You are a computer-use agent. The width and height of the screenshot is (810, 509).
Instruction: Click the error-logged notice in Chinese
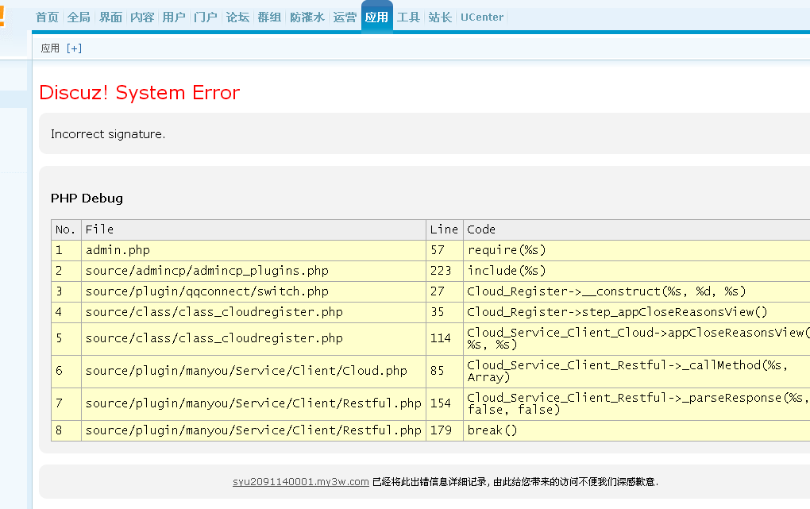(515, 482)
